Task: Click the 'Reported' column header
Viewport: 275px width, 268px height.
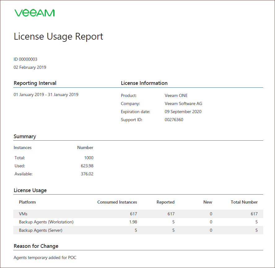Action: pyautogui.click(x=166, y=202)
